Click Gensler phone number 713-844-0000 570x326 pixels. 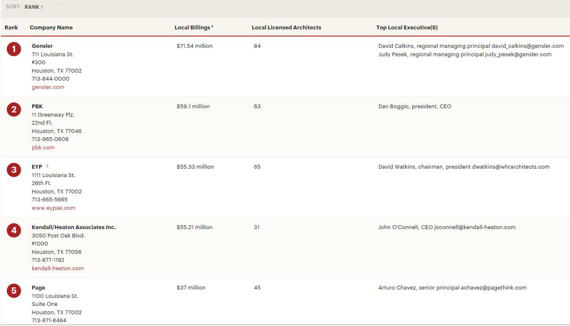coord(51,79)
